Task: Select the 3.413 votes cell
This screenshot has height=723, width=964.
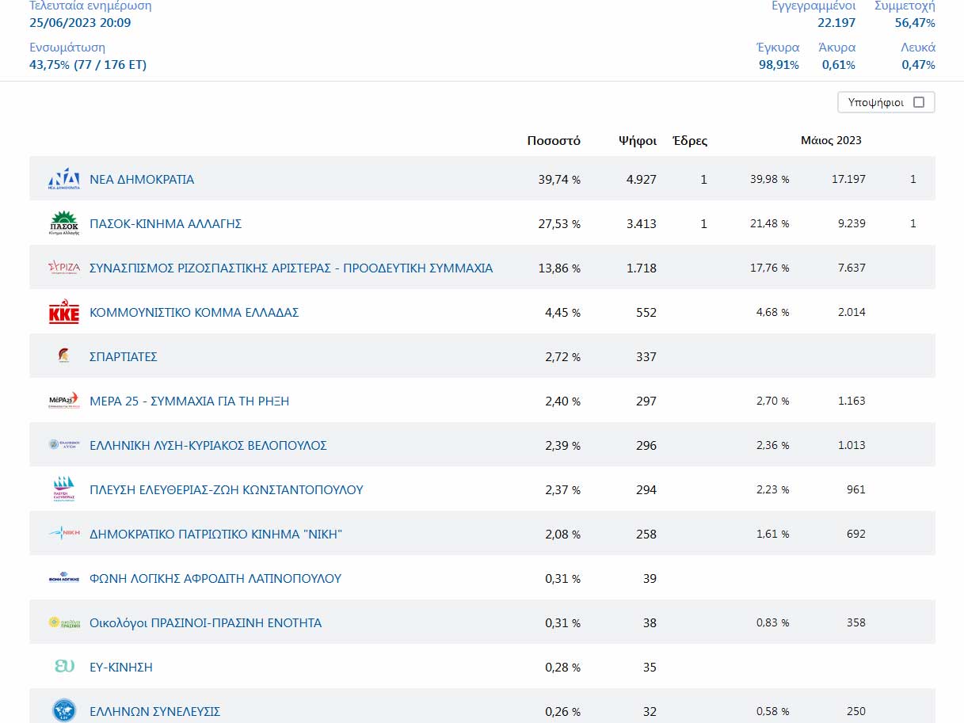Action: [641, 224]
